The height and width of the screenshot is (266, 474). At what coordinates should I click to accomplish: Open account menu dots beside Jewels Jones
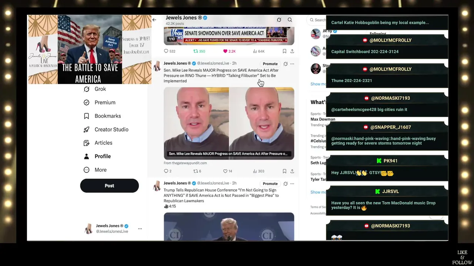[140, 229]
